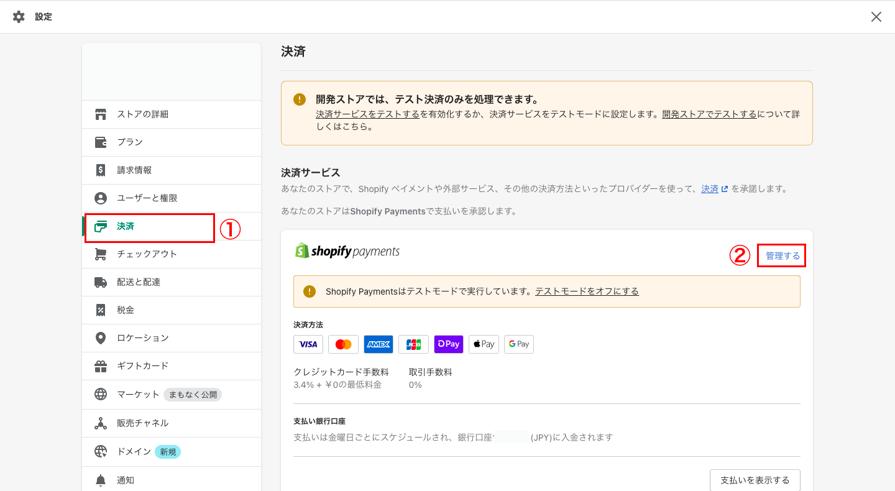The height and width of the screenshot is (491, 895).
Task: Click the wallet icon beside プラン
Action: point(101,142)
